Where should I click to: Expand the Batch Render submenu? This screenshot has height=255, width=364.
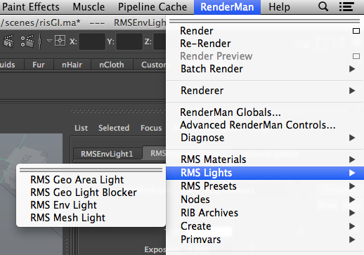click(265, 69)
